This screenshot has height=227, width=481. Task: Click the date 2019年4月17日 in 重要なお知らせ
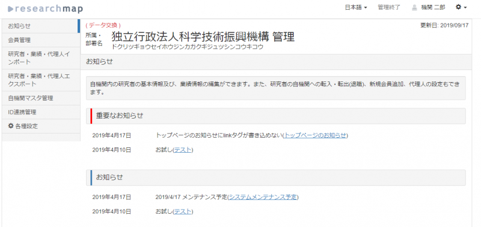(112, 135)
